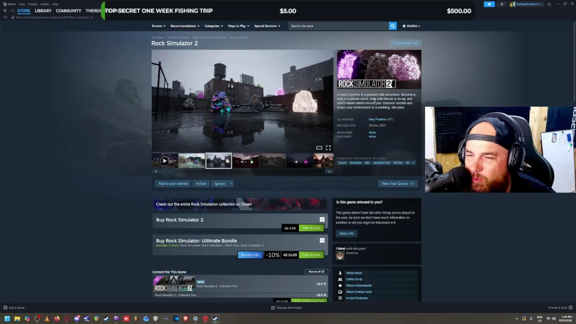Expand the Categories dropdown

coord(214,26)
